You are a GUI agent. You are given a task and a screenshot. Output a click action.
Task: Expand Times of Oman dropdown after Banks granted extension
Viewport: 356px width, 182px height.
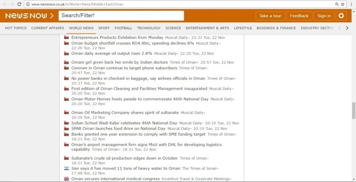(x=235, y=135)
